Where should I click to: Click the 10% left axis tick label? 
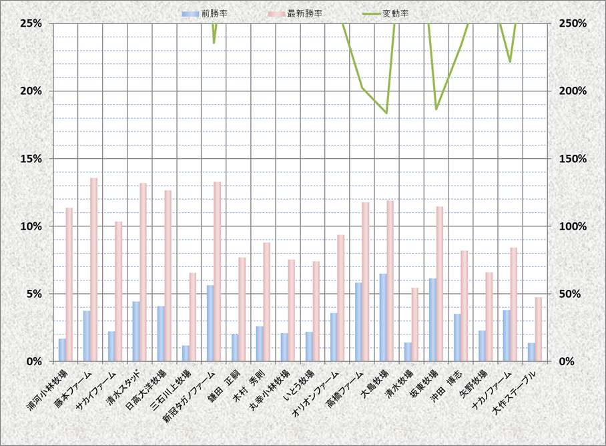coord(31,226)
